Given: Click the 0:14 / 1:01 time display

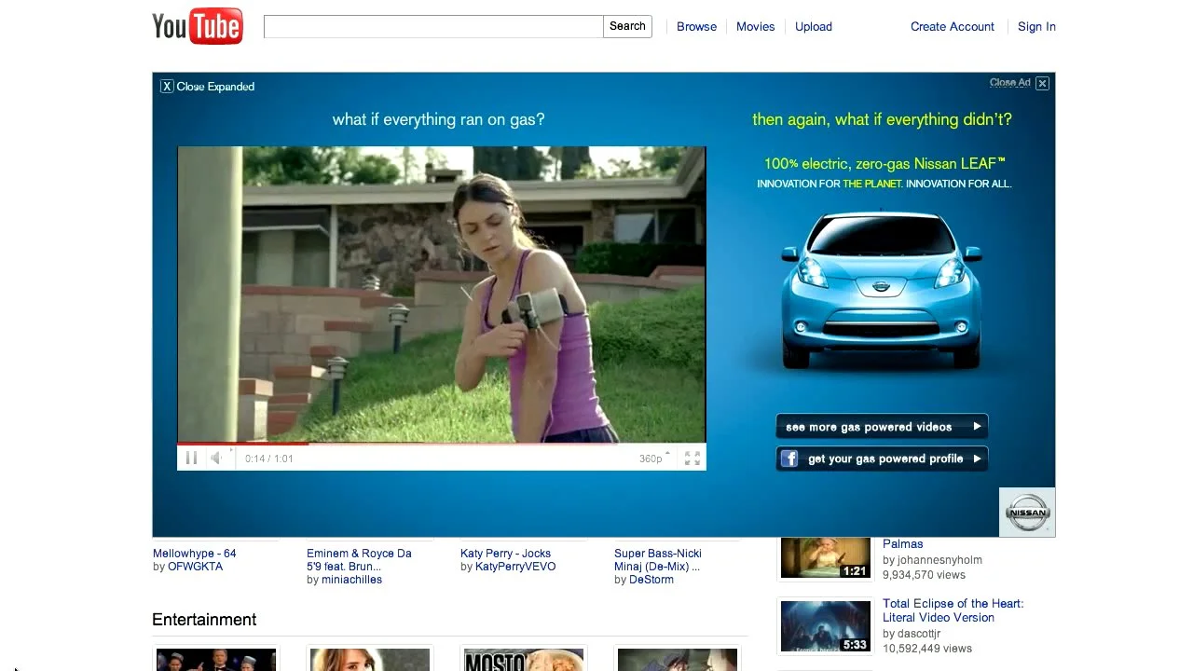Looking at the screenshot, I should 269,459.
